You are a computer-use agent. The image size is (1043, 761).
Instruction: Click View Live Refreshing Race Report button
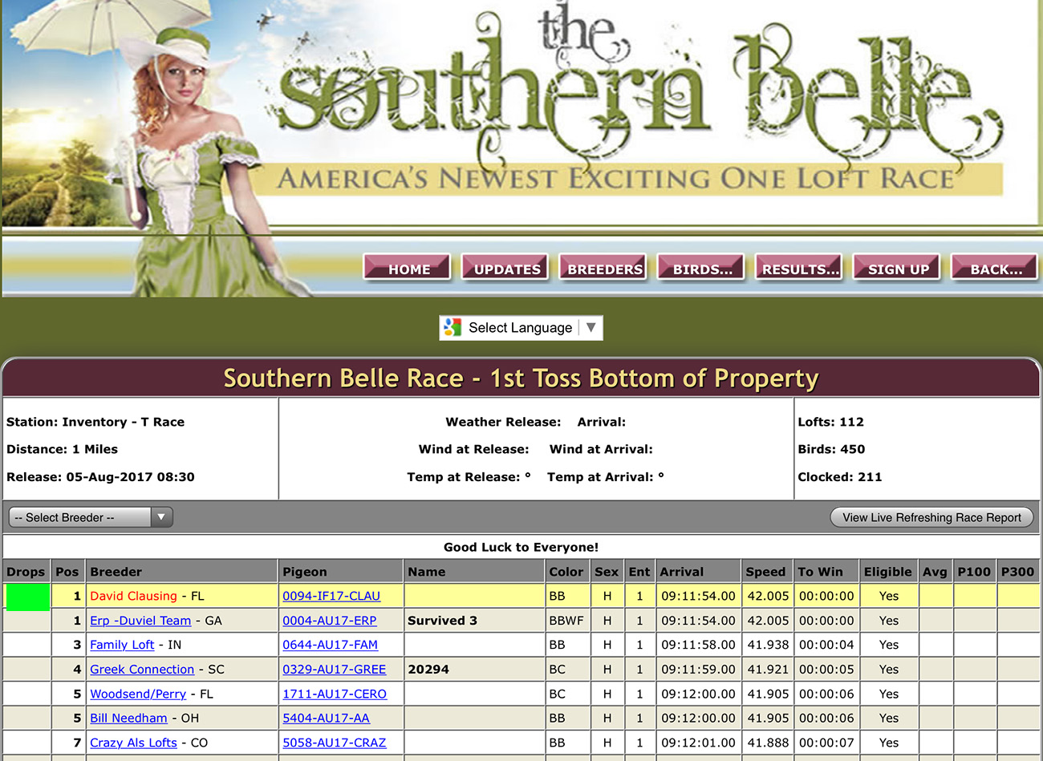(931, 517)
